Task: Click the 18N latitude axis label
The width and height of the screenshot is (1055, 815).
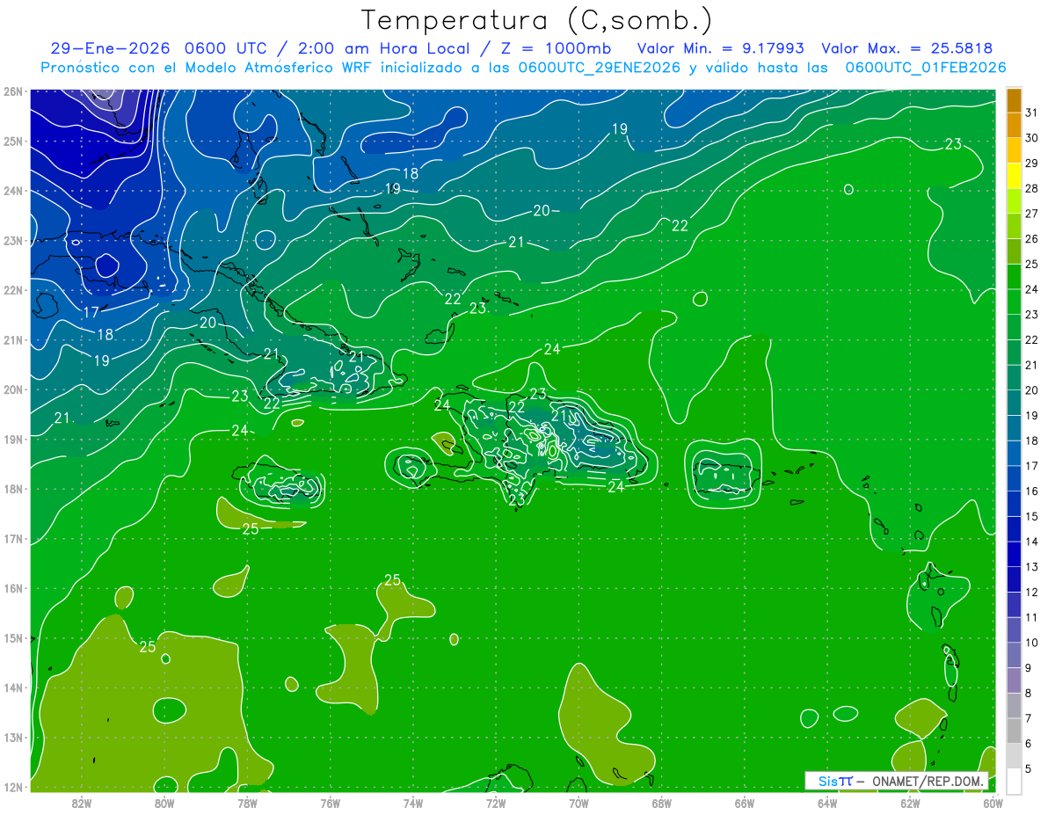Action: point(13,489)
